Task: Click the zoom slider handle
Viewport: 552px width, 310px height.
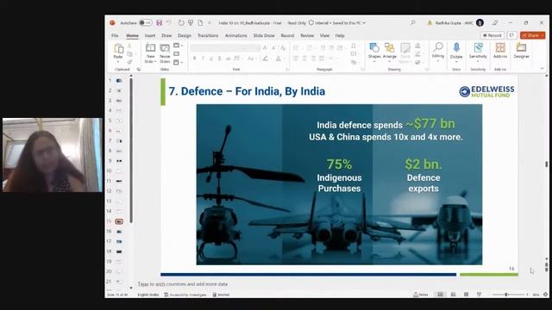Action: click(x=506, y=294)
